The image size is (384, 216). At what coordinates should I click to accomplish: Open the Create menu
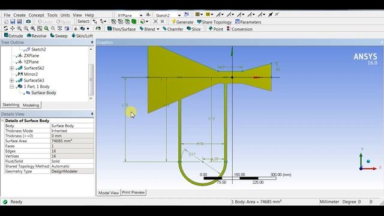coord(19,15)
